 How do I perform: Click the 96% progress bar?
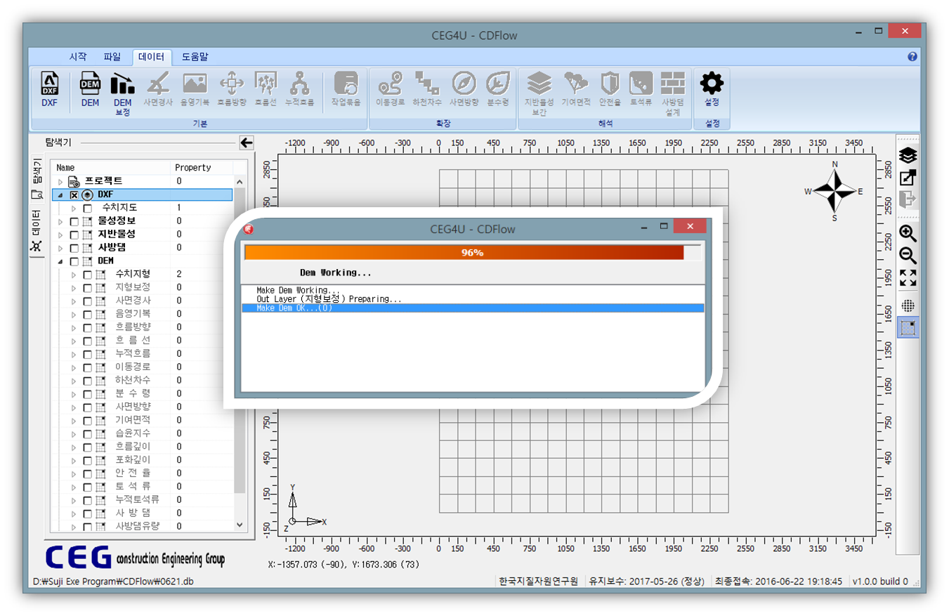click(x=473, y=253)
